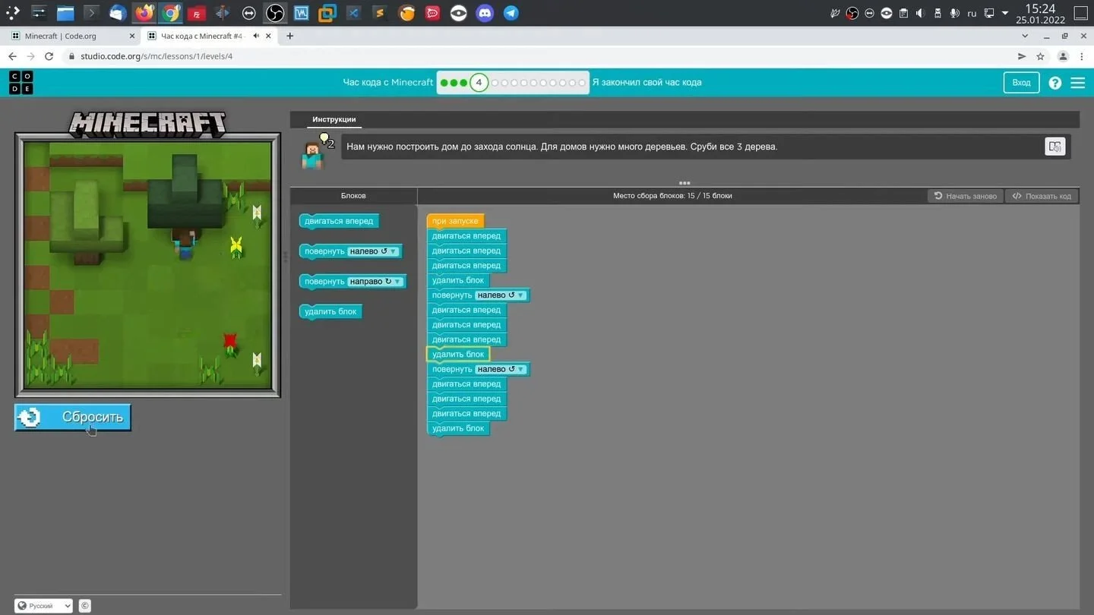Select the toolbox 'удалить блок' block
The height and width of the screenshot is (615, 1094).
pyautogui.click(x=330, y=311)
